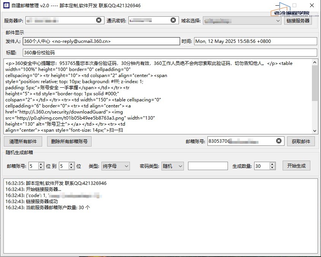Increase the maximum account length stepper

point(71,164)
